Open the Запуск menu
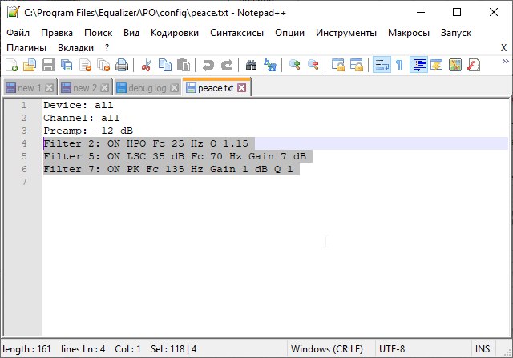 456,33
